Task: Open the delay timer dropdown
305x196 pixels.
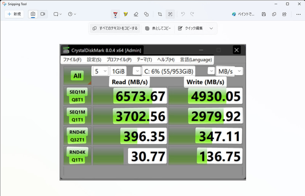Action: coord(72,14)
